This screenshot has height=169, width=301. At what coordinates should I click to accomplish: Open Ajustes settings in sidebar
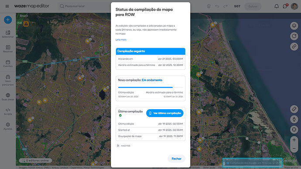click(8, 126)
